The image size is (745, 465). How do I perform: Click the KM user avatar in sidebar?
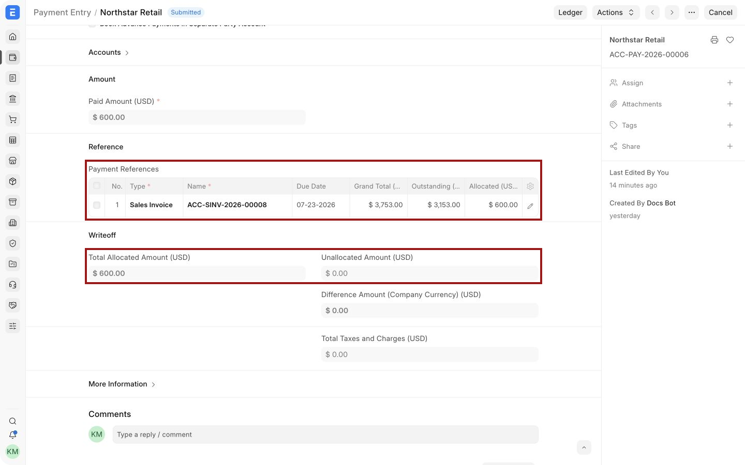tap(12, 452)
